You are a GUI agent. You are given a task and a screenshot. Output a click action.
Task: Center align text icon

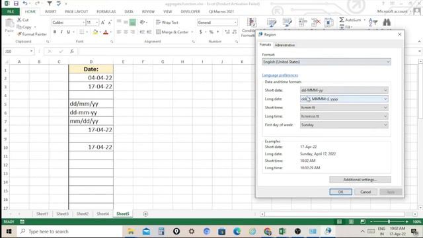[126, 32]
